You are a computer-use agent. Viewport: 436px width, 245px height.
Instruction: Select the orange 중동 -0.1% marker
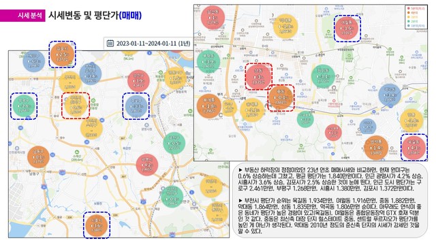pos(281,98)
